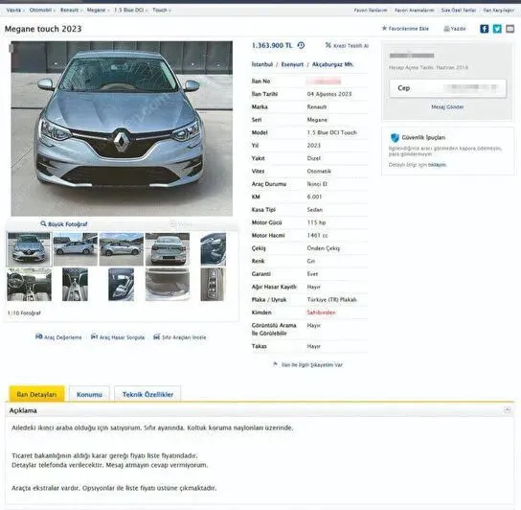
Task: Click Mesaj Gönder link
Action: coord(447,106)
